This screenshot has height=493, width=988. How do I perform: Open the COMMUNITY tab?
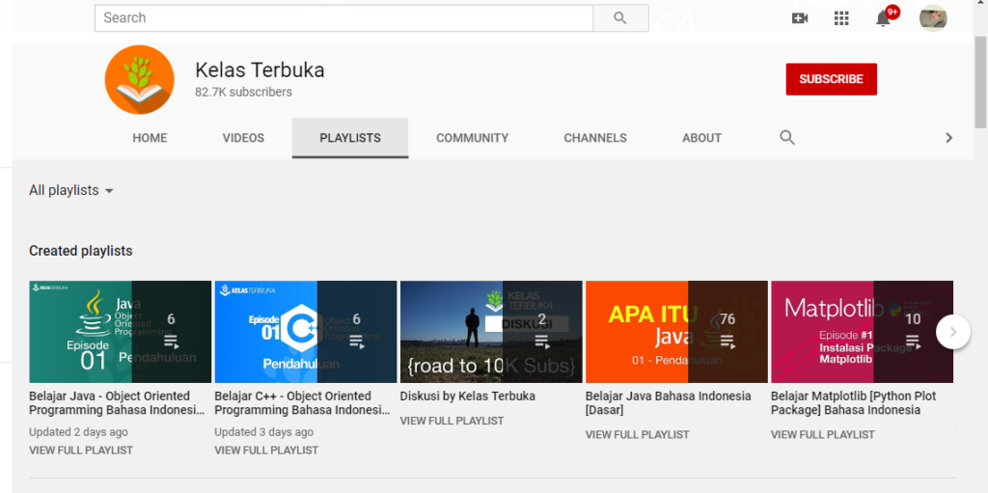[473, 138]
